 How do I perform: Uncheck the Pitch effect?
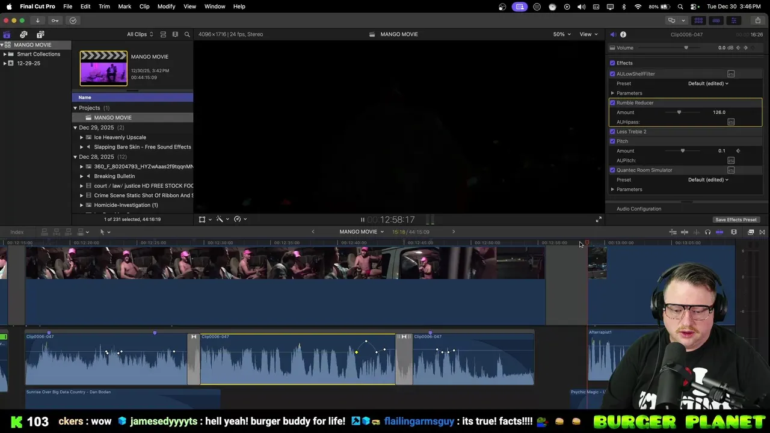[x=612, y=141]
